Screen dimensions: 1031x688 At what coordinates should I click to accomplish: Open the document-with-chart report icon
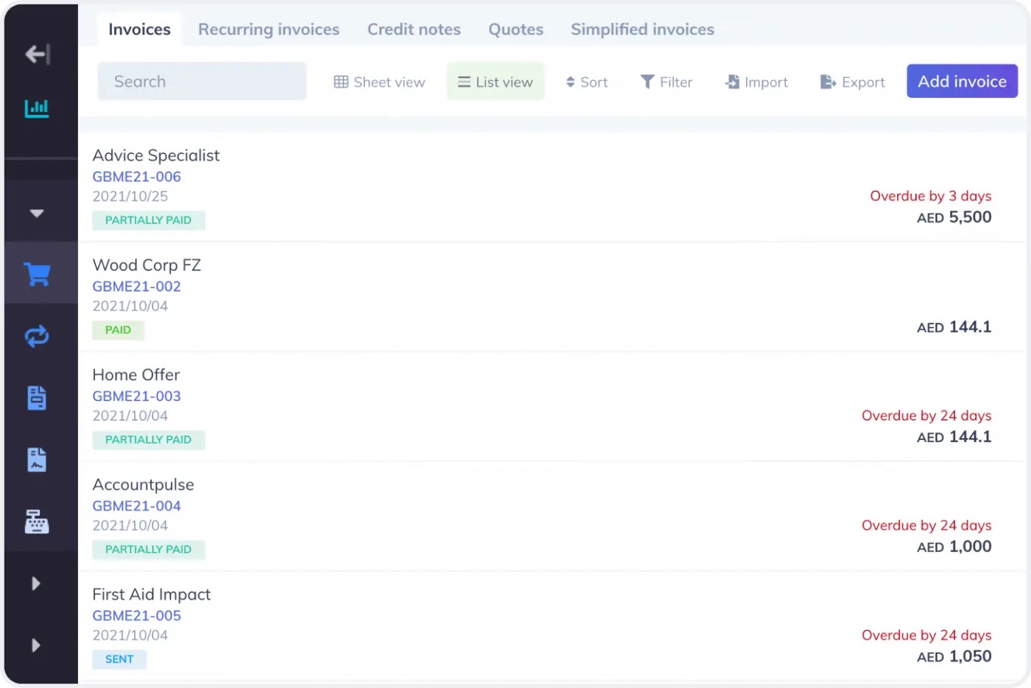click(36, 460)
